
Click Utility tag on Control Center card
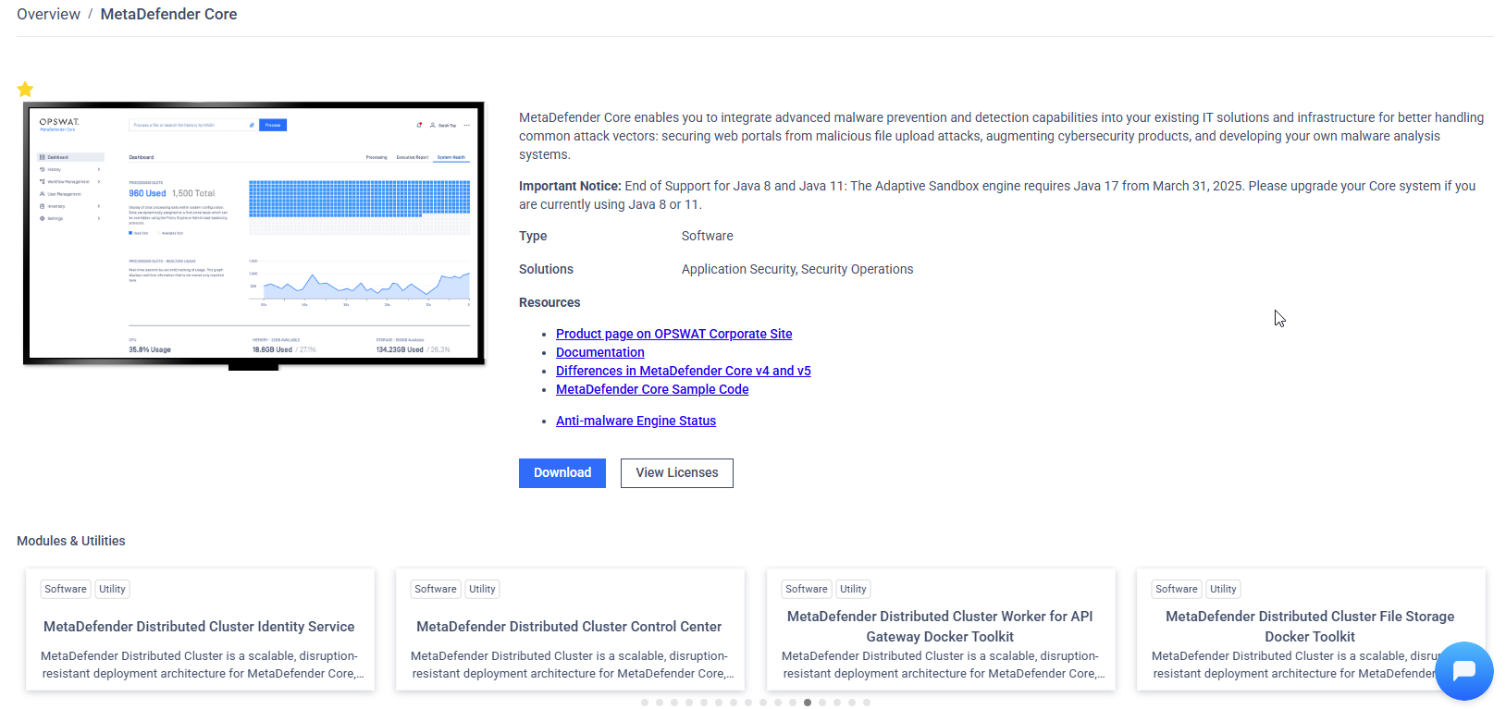[482, 589]
